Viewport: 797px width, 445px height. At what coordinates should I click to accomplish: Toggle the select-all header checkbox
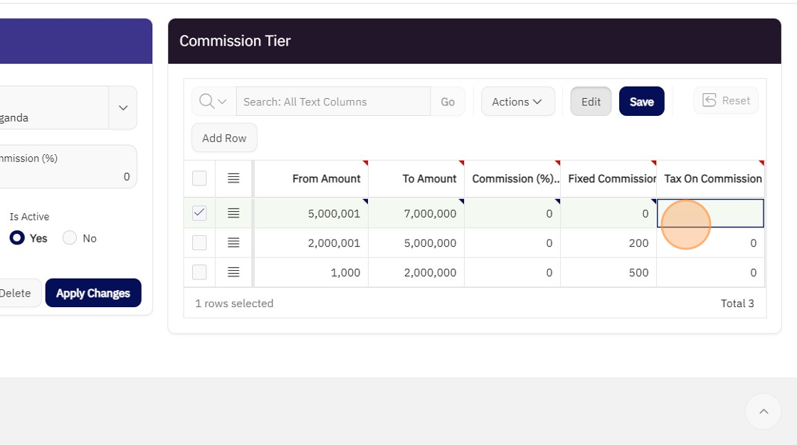199,178
